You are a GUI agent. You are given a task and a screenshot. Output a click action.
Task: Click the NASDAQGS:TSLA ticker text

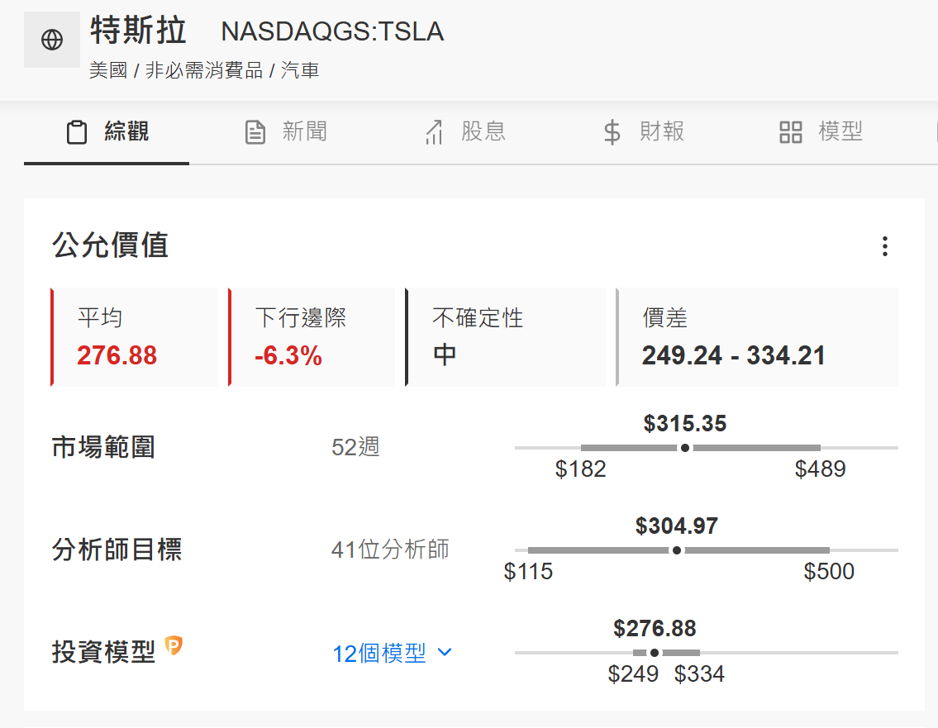(332, 31)
